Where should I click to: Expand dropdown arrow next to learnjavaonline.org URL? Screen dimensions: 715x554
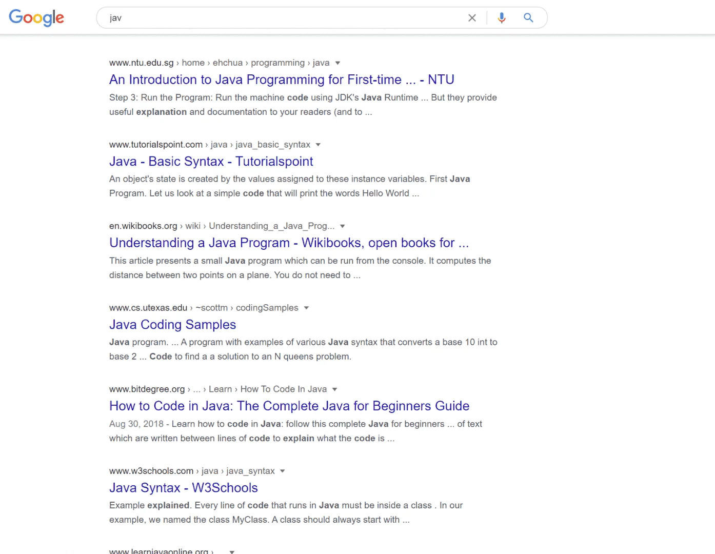(232, 551)
